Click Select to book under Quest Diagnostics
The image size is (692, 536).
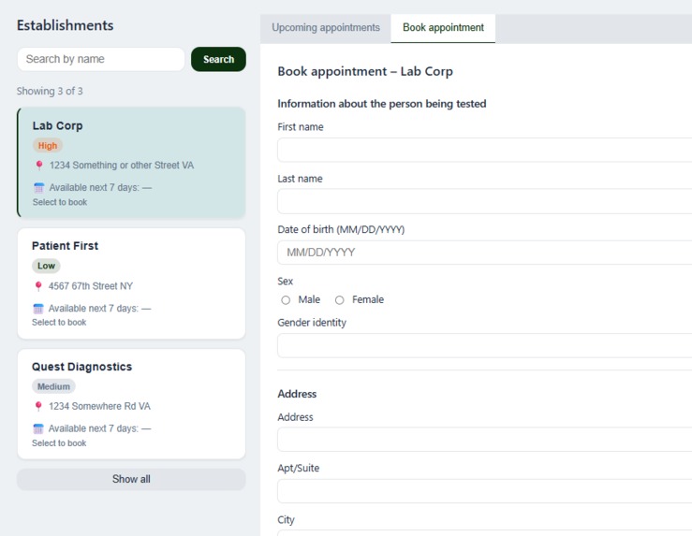click(x=59, y=443)
